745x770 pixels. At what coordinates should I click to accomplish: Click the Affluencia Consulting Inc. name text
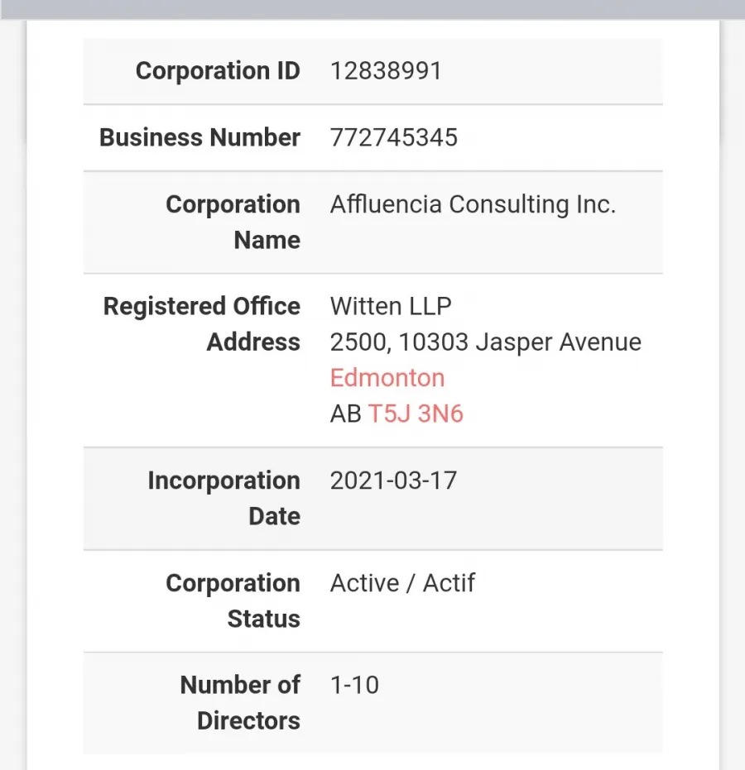473,203
